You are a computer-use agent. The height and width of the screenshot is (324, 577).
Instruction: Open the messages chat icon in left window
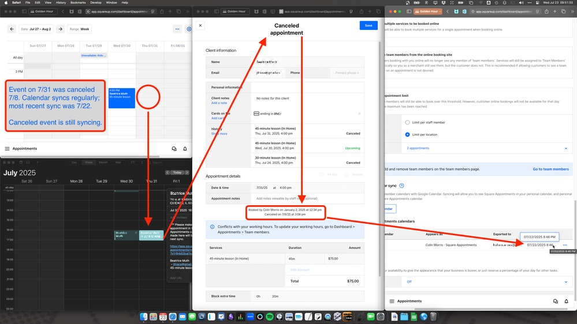click(x=174, y=149)
